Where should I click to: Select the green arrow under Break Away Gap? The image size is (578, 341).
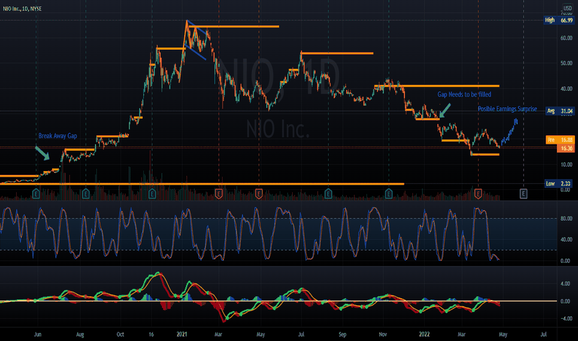coord(42,153)
